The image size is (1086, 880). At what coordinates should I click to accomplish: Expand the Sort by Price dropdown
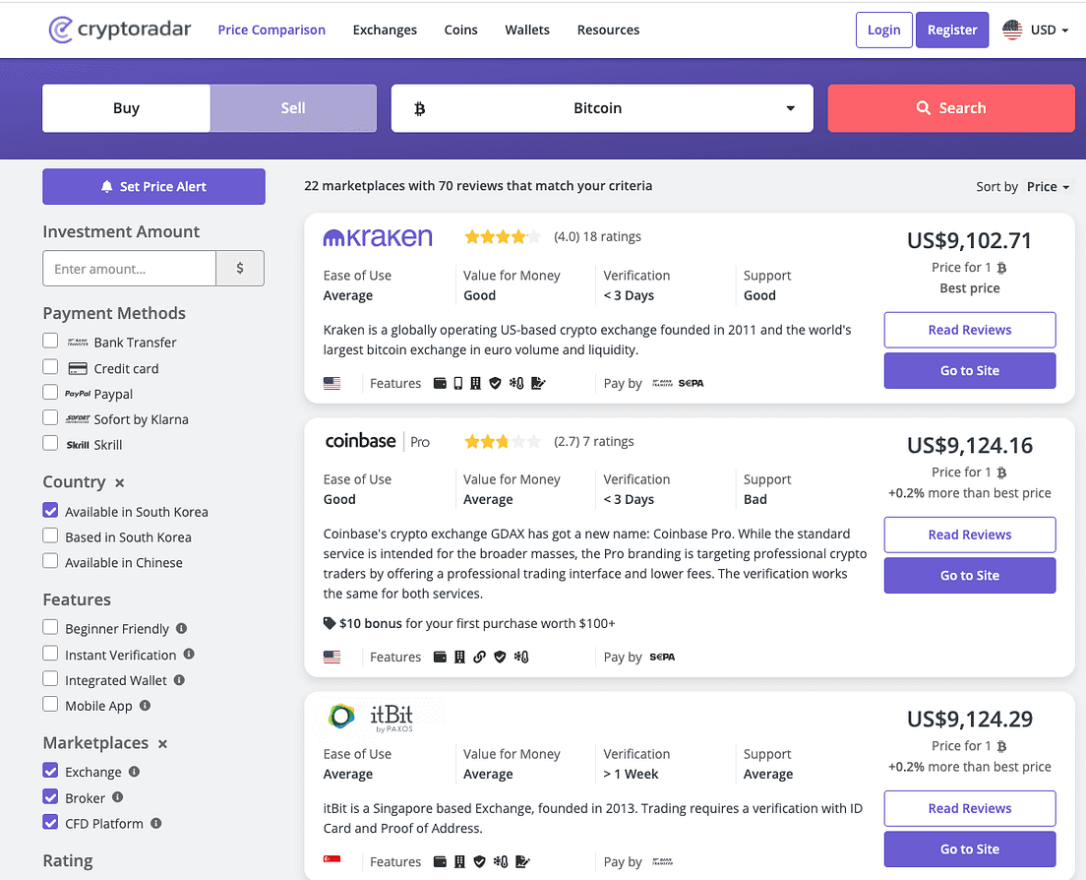(x=1046, y=186)
